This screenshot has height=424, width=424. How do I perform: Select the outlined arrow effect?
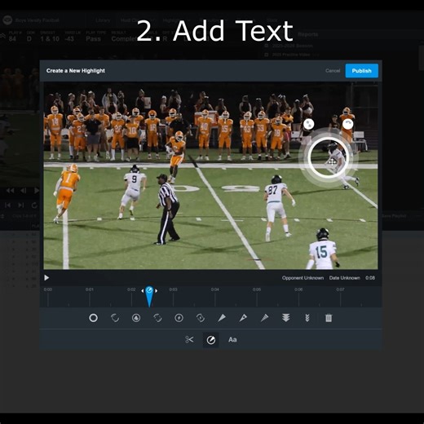(243, 318)
